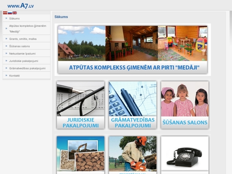Open the www.A7.lv logo link
The width and height of the screenshot is (232, 174).
(21, 6)
